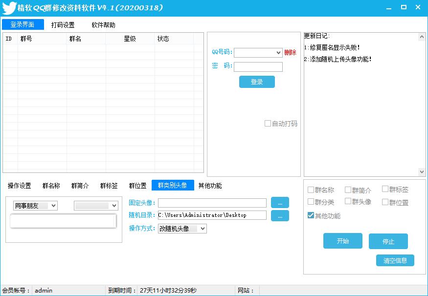Screen dimensions: 428x296
Task: Enable the 群标签 checkbox
Action: (385, 189)
